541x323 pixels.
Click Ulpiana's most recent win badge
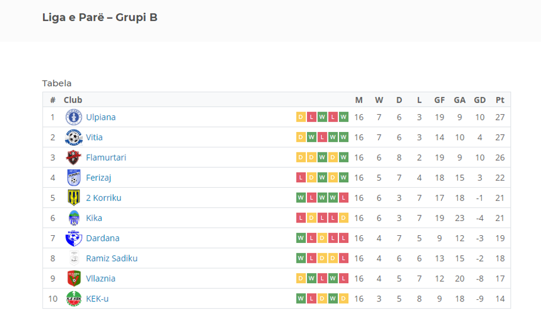point(343,117)
